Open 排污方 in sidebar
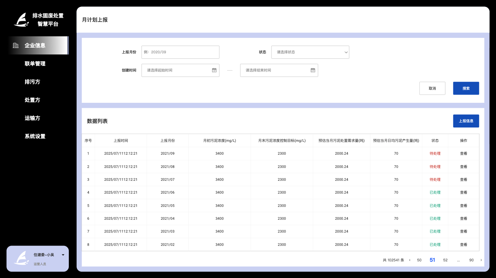This screenshot has width=496, height=278. [x=32, y=82]
